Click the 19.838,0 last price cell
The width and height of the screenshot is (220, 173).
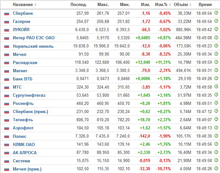pos(81,46)
